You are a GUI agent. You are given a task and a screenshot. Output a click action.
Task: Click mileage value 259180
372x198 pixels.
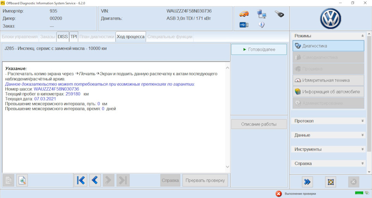[x=73, y=94]
